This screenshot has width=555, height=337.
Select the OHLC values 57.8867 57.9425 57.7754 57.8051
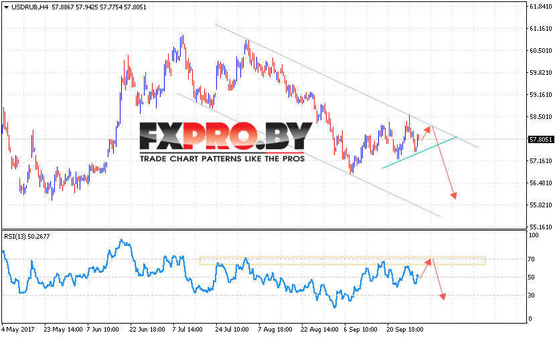pyautogui.click(x=99, y=7)
